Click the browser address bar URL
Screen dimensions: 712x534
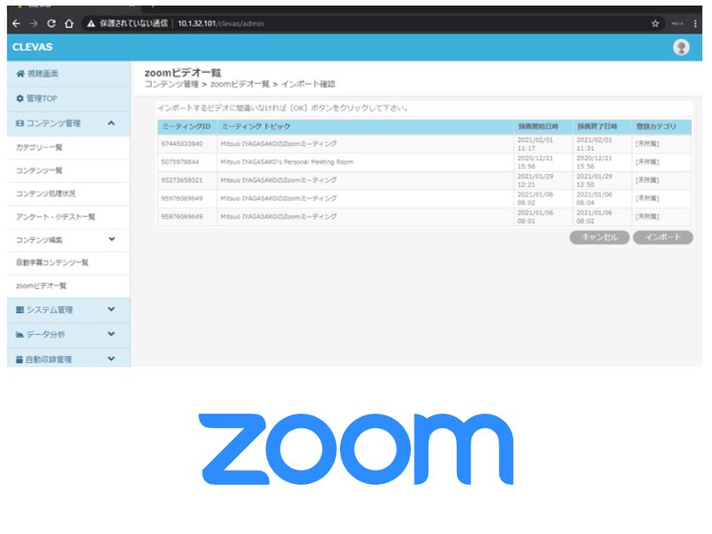click(220, 23)
